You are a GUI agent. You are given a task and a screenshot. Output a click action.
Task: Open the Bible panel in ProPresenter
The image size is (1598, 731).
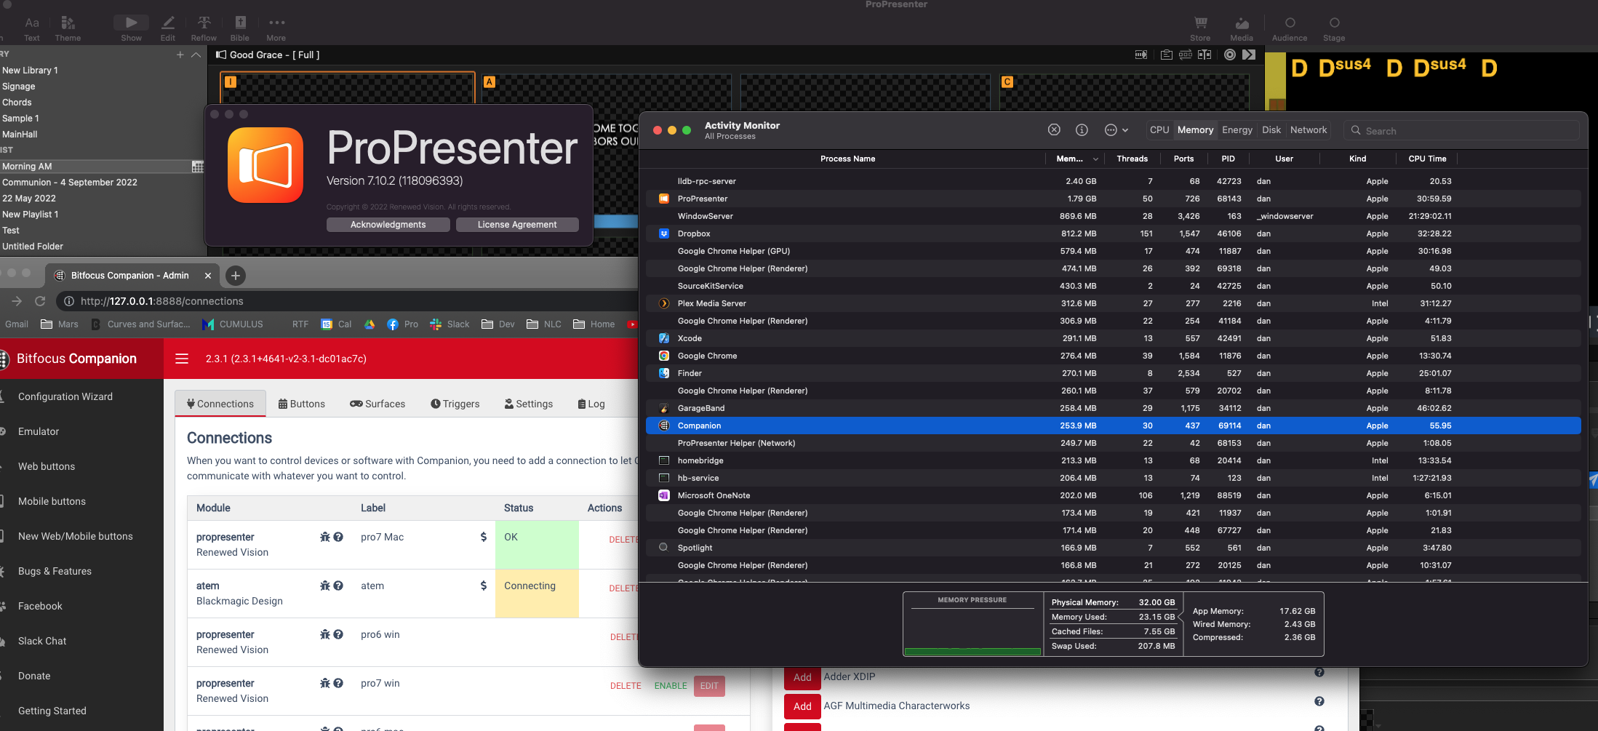coord(240,22)
